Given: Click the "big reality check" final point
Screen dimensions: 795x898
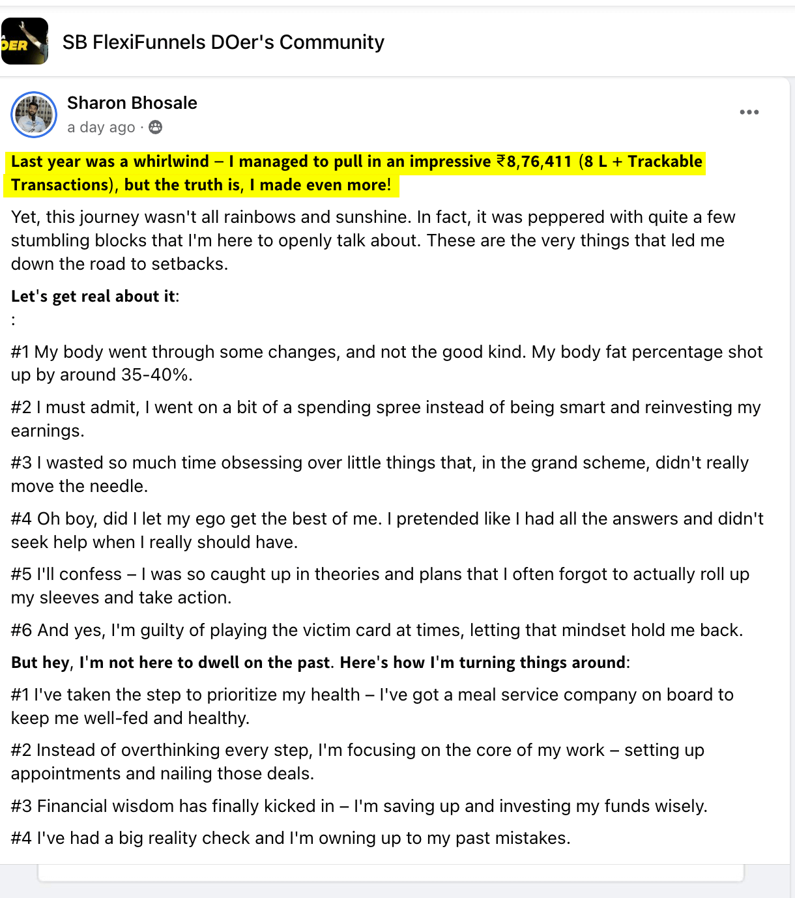Looking at the screenshot, I should click(291, 838).
